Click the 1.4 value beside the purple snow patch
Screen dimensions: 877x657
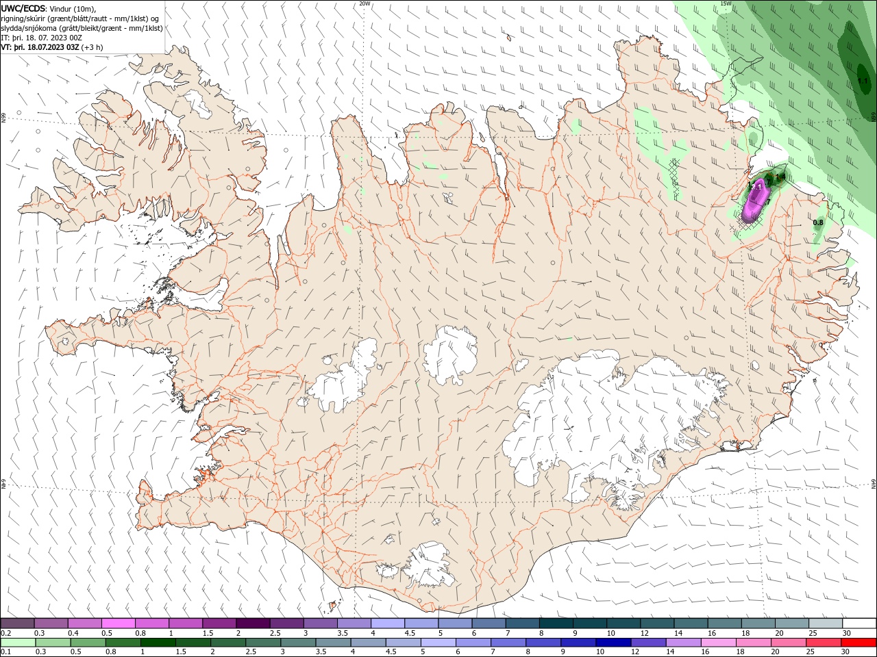click(780, 177)
